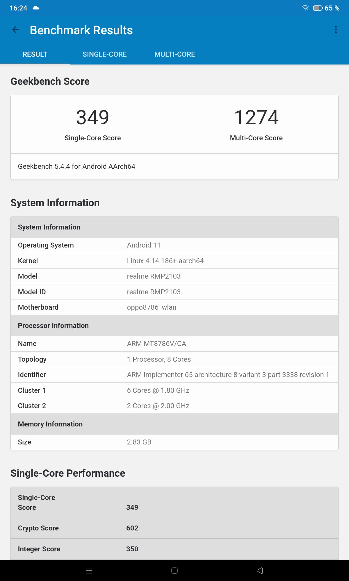349x581 pixels.
Task: Select the 2.83 GB memory size value
Action: pyautogui.click(x=139, y=442)
